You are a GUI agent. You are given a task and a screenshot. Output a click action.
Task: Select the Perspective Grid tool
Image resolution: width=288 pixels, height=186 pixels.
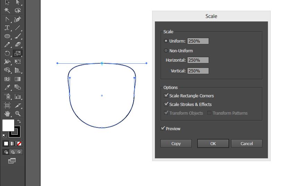coord(18,70)
